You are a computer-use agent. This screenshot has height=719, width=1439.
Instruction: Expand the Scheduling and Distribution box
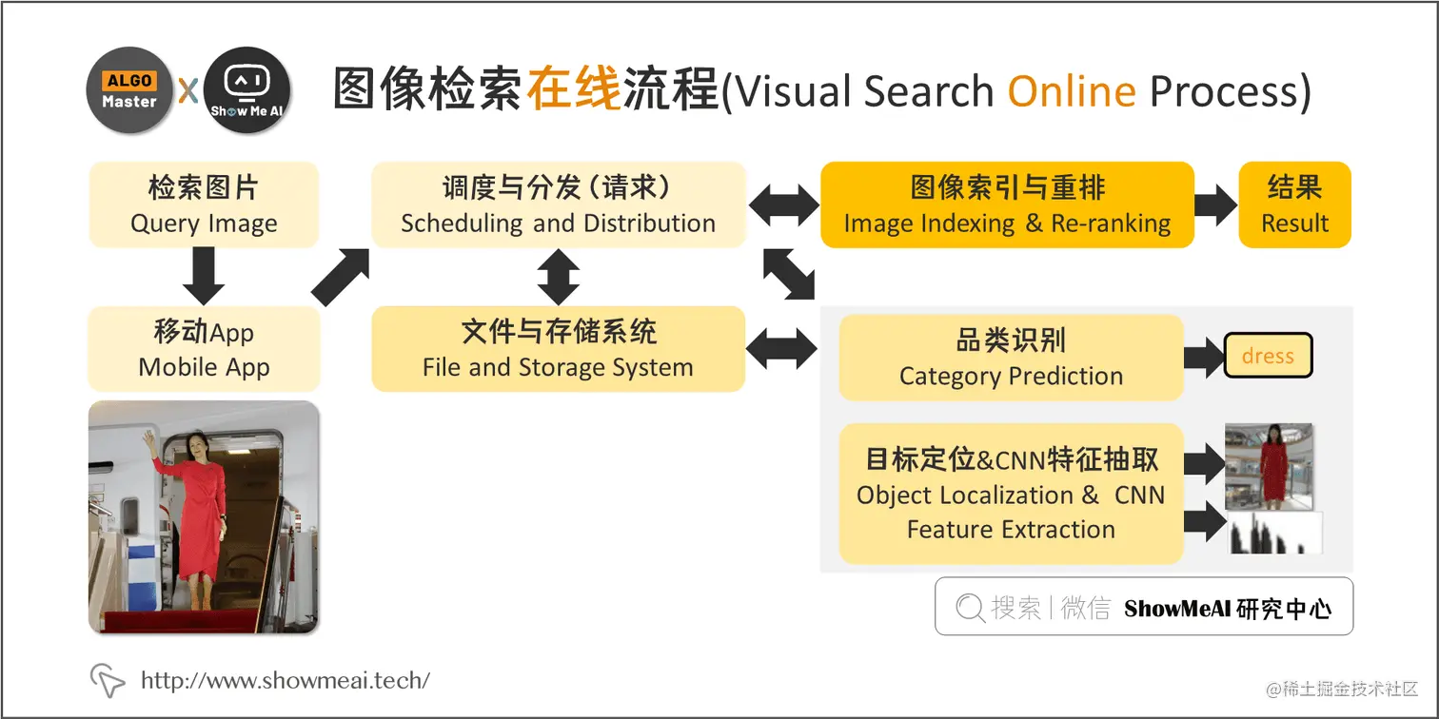coord(558,204)
